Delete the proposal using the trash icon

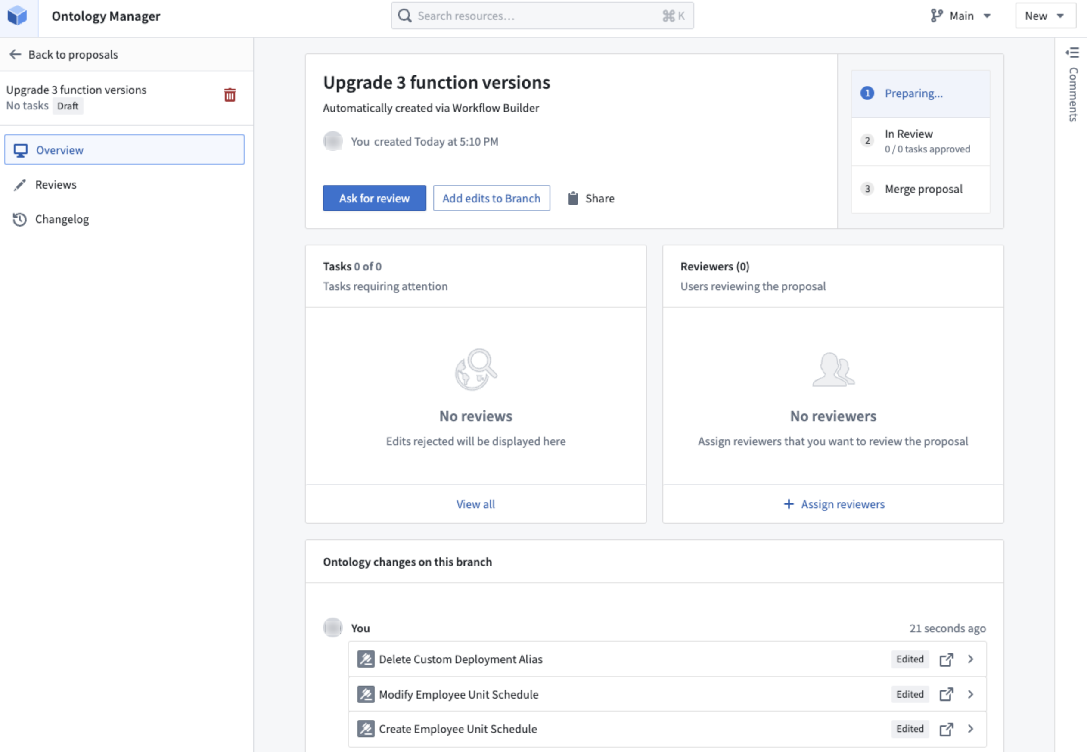pos(230,95)
